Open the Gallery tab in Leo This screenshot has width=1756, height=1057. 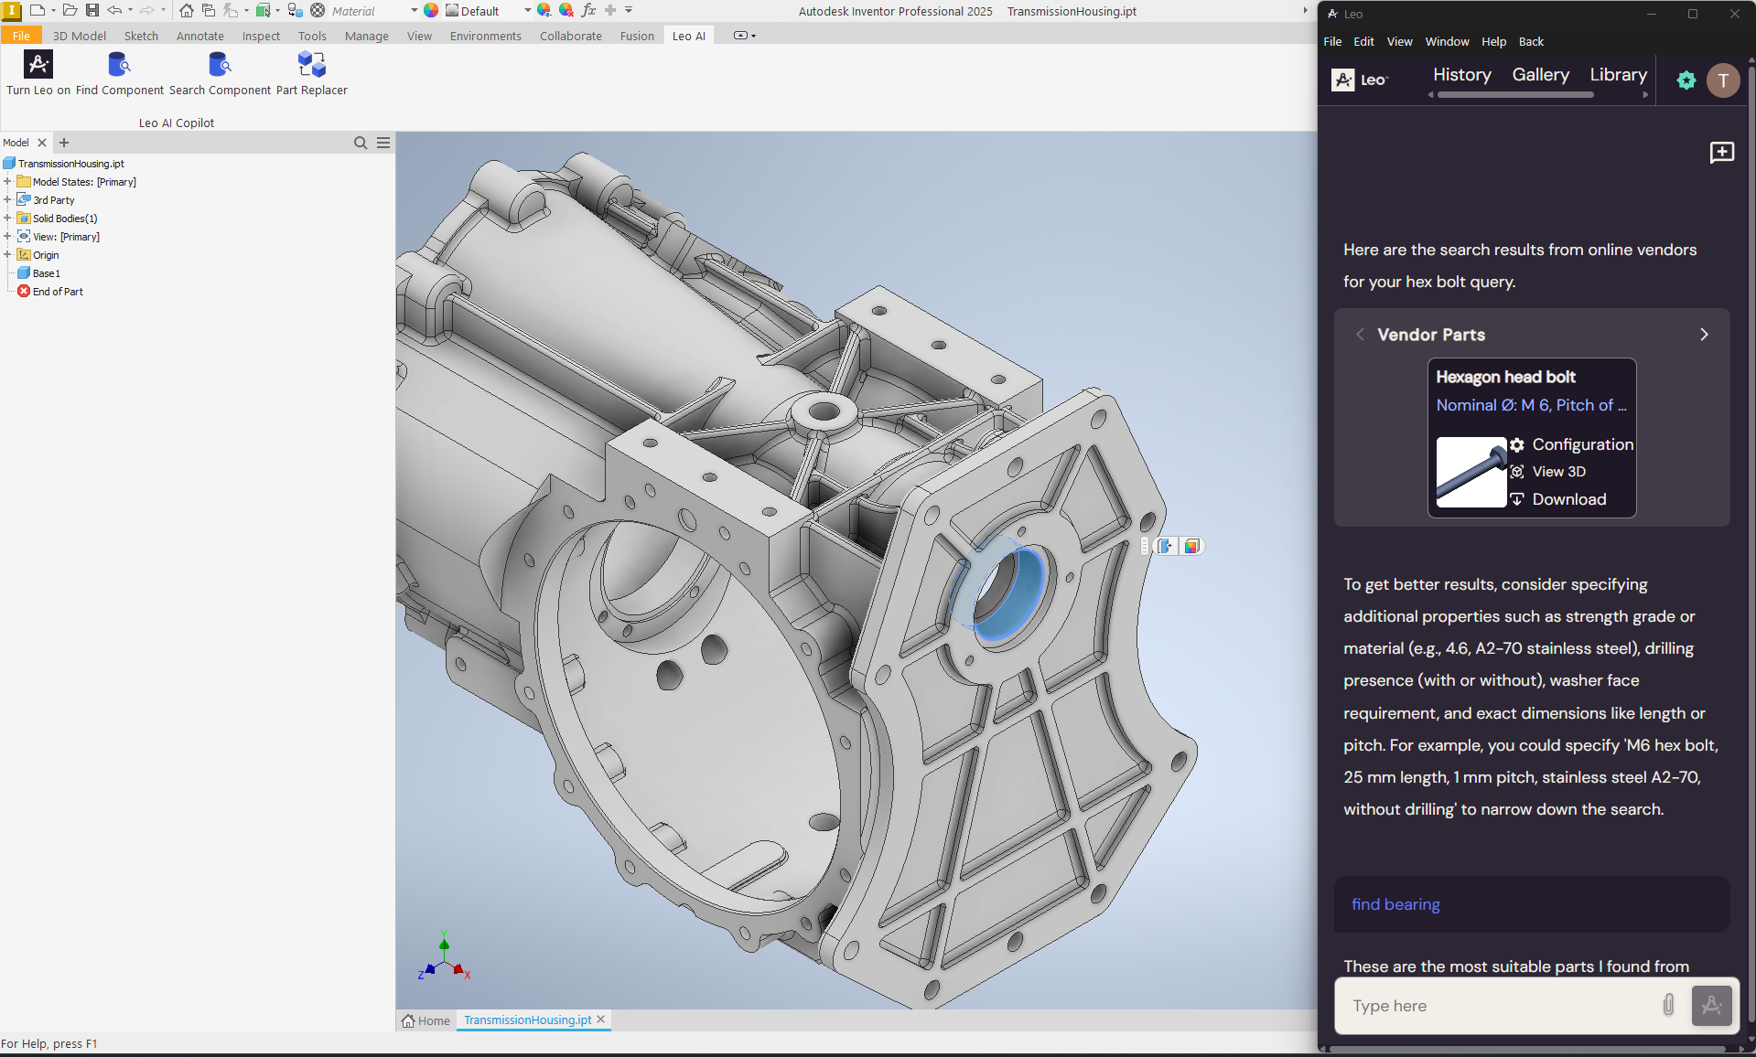point(1540,75)
